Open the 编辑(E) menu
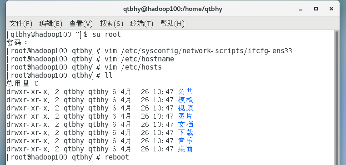This screenshot has width=346, height=165. (51, 23)
